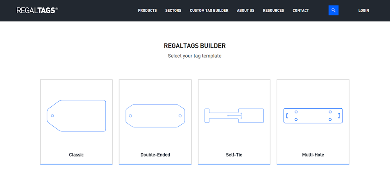This screenshot has height=196, width=390.
Task: Go to Custom Tag Builder page
Action: tap(209, 11)
